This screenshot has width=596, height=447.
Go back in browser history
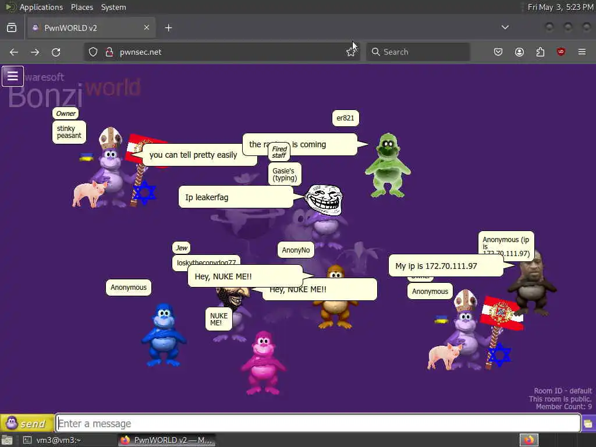pos(14,52)
